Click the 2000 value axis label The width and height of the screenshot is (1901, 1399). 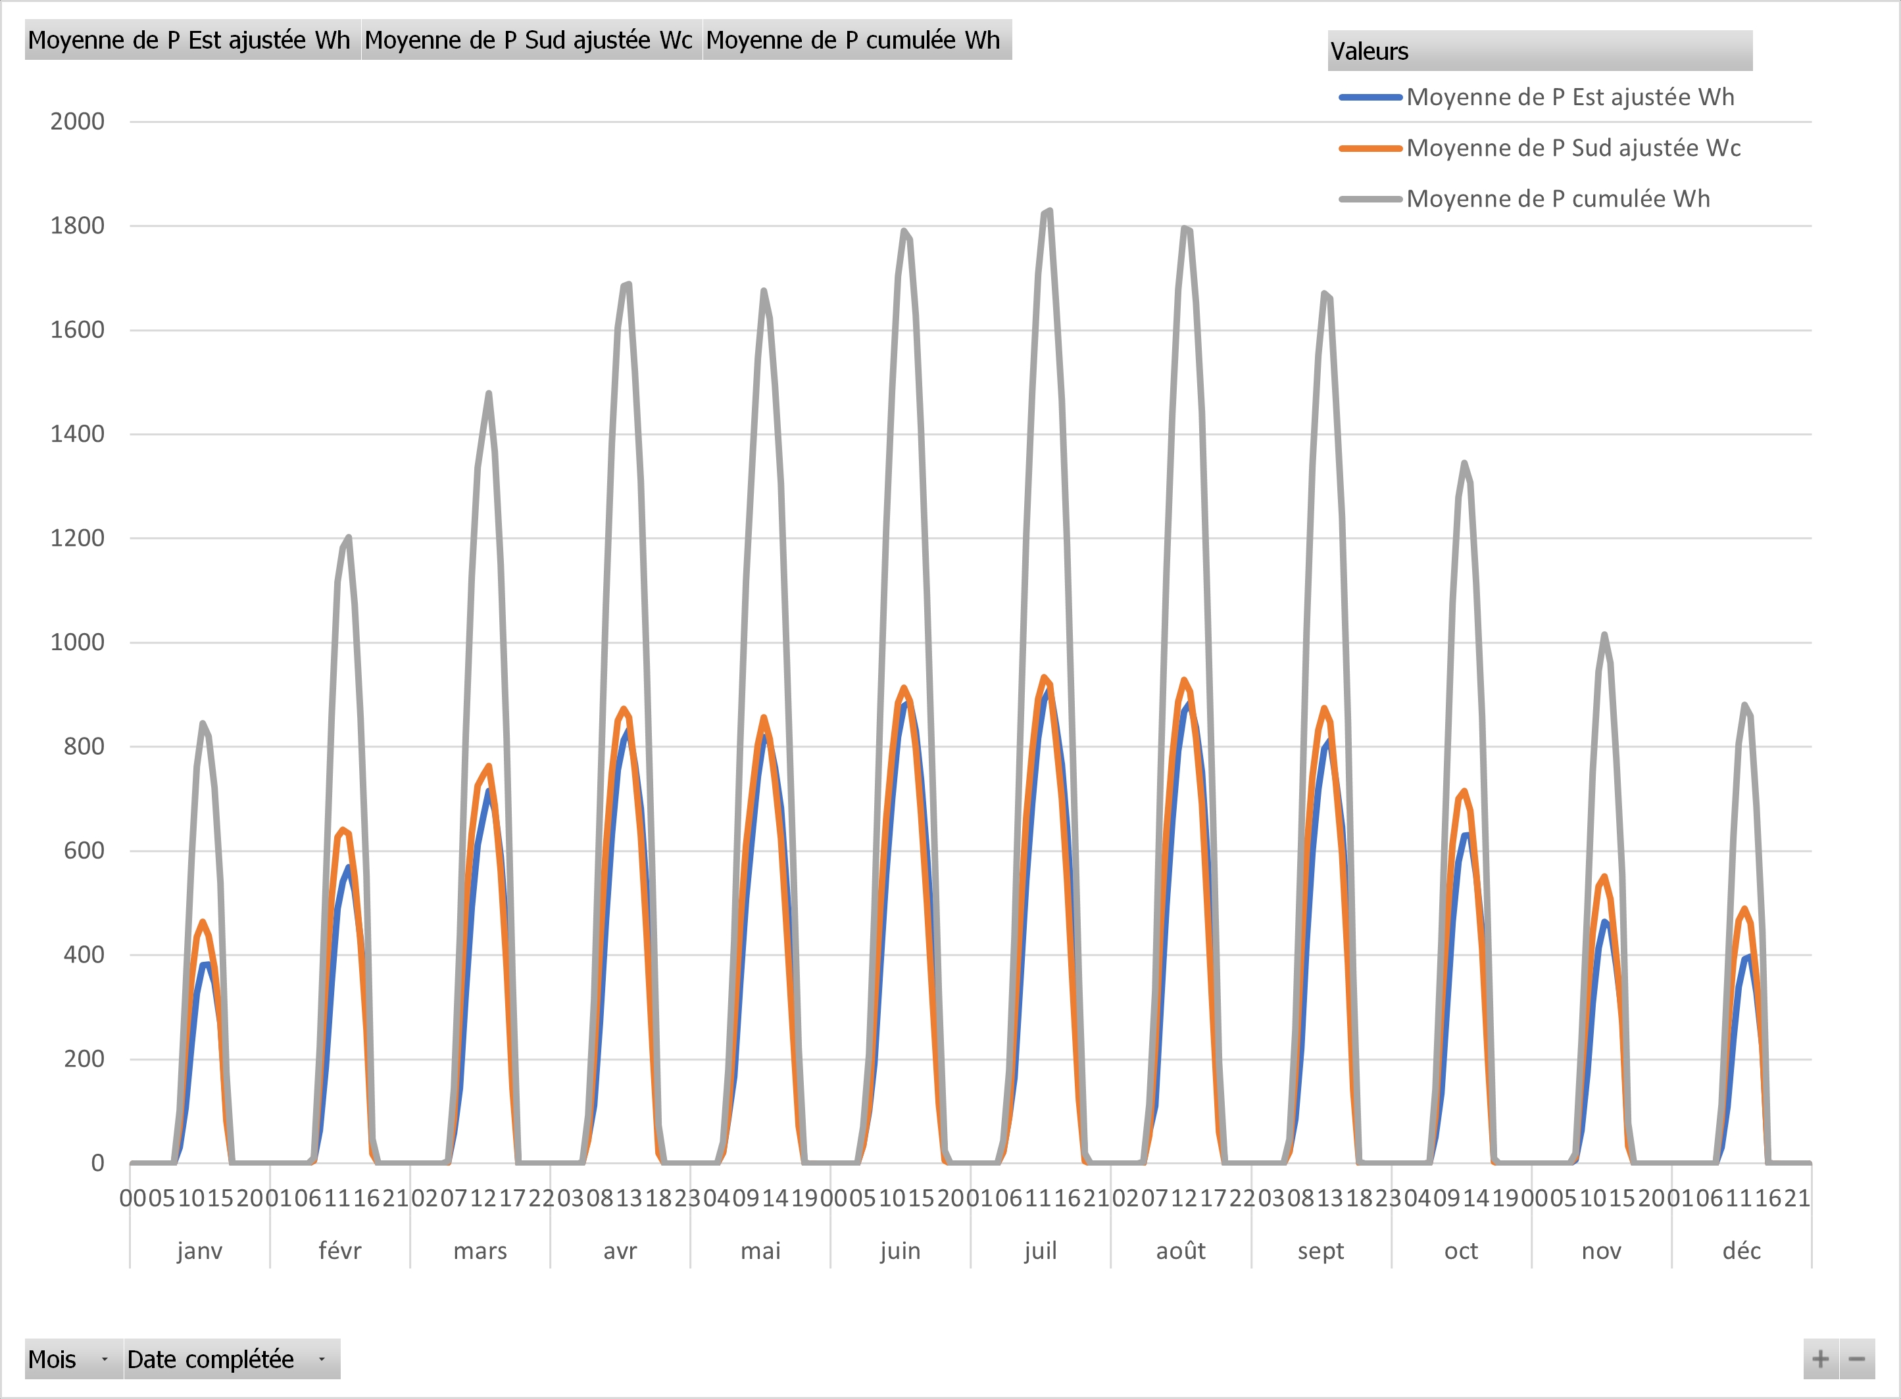[77, 121]
